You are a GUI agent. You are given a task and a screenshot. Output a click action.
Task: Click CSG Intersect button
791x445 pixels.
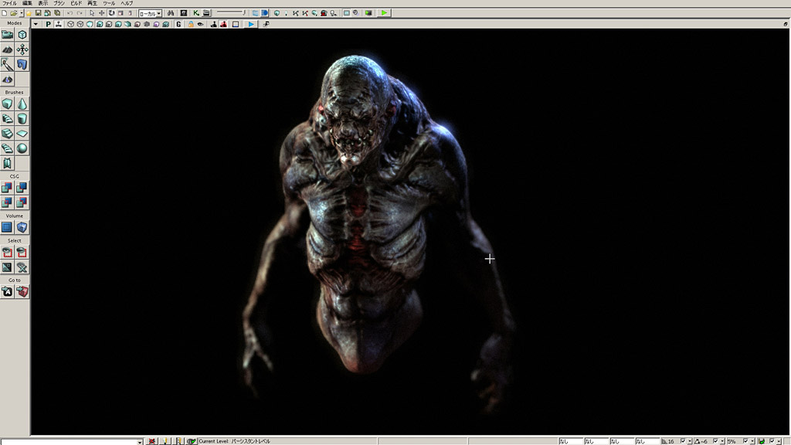[7, 203]
